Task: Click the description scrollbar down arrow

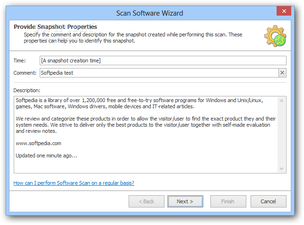Action: (x=282, y=169)
